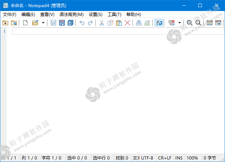Click the 行 1 / 1 status field
The height and width of the screenshot is (162, 225).
[10, 158]
